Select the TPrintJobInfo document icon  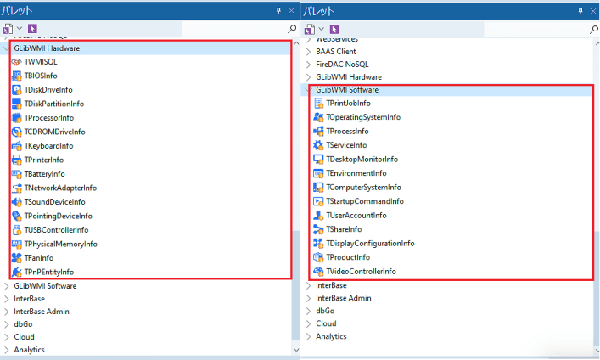click(318, 104)
